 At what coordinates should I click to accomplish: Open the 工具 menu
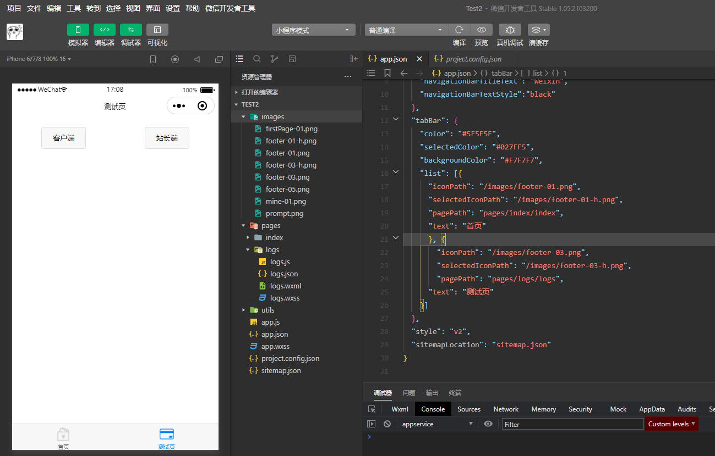pyautogui.click(x=74, y=8)
